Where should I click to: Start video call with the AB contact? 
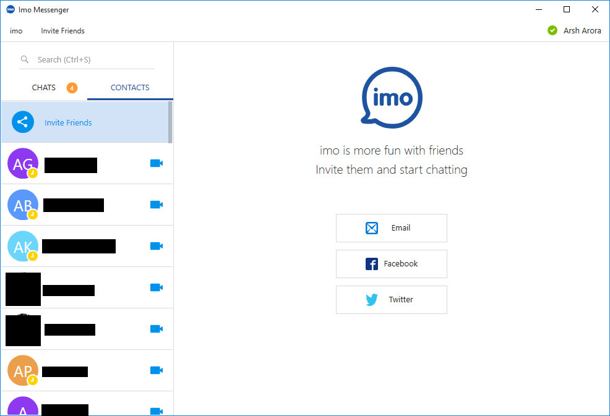[157, 205]
